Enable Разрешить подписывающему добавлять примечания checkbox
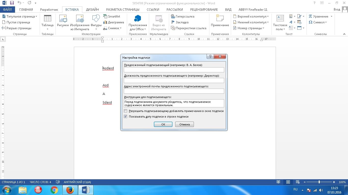The height and width of the screenshot is (195, 348). (126, 111)
